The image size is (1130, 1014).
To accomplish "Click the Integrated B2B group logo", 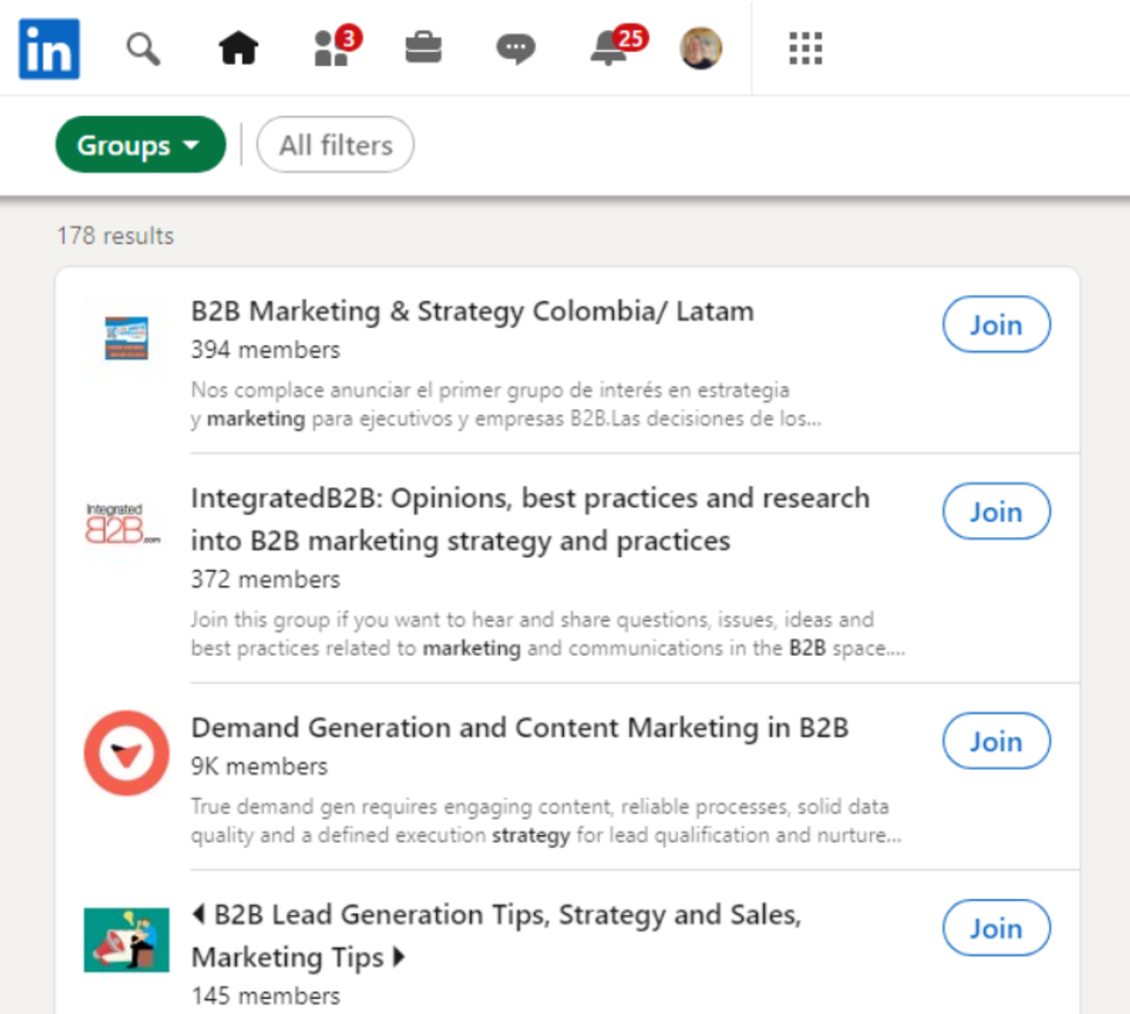I will pyautogui.click(x=123, y=525).
